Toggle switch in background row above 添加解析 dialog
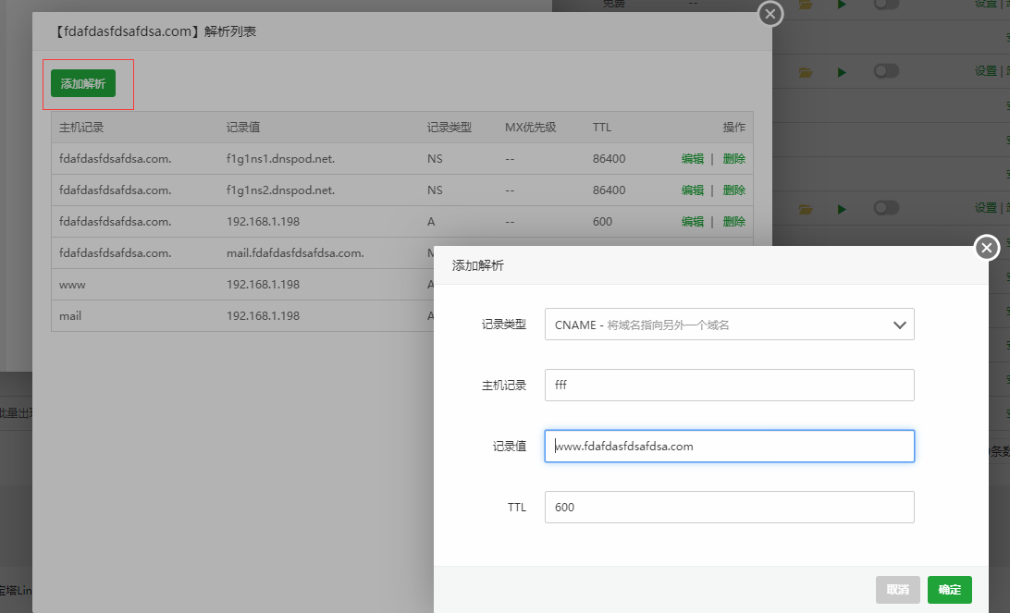1010x613 pixels. (886, 208)
